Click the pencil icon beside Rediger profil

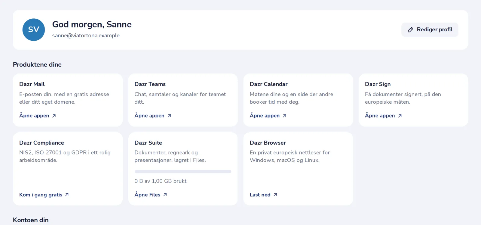410,30
